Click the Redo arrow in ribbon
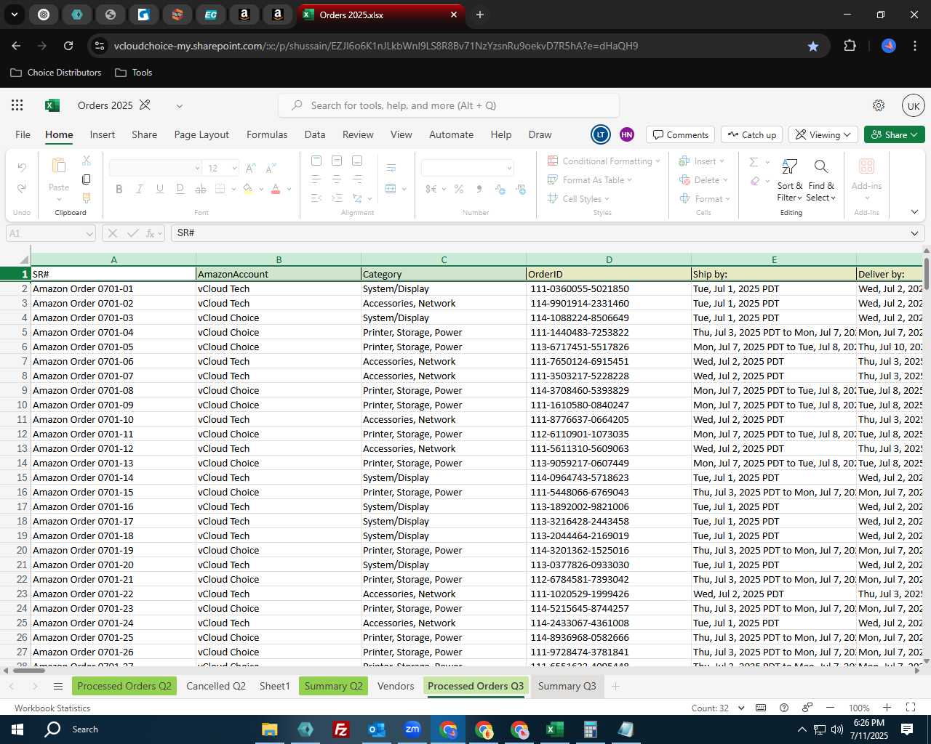 click(x=22, y=188)
